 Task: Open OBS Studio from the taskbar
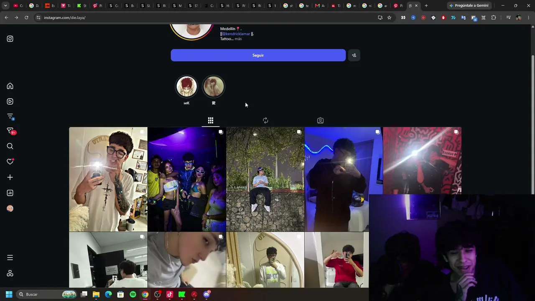tap(157, 294)
